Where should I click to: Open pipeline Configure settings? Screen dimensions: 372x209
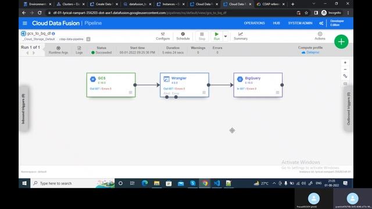tap(163, 36)
